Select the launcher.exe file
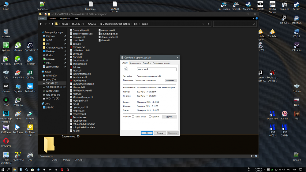The height and width of the screenshot is (172, 306). pos(79,80)
